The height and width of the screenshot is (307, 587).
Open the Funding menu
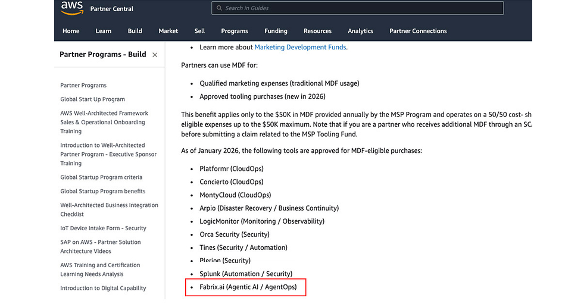click(x=276, y=31)
